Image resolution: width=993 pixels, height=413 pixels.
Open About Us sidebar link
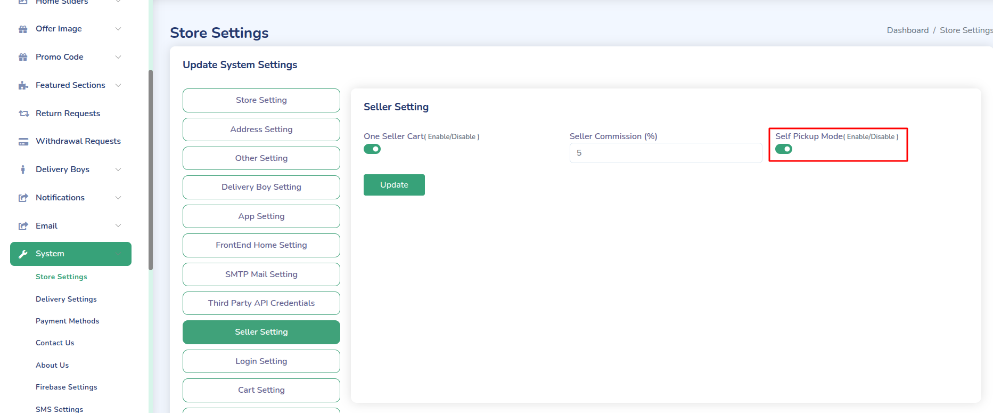tap(52, 366)
